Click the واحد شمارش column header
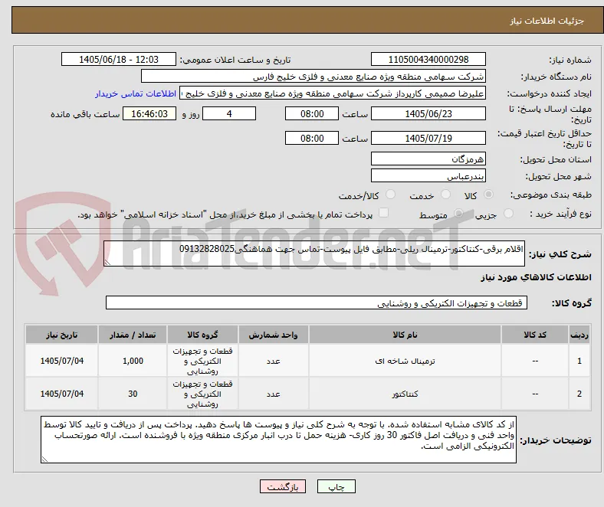Image resolution: width=604 pixels, height=507 pixels. click(x=273, y=335)
